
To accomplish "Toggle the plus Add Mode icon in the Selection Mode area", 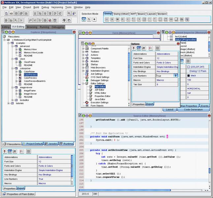I will tap(94, 19).
